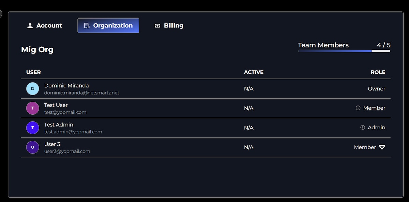Click info icon beside Admin role

click(x=363, y=128)
